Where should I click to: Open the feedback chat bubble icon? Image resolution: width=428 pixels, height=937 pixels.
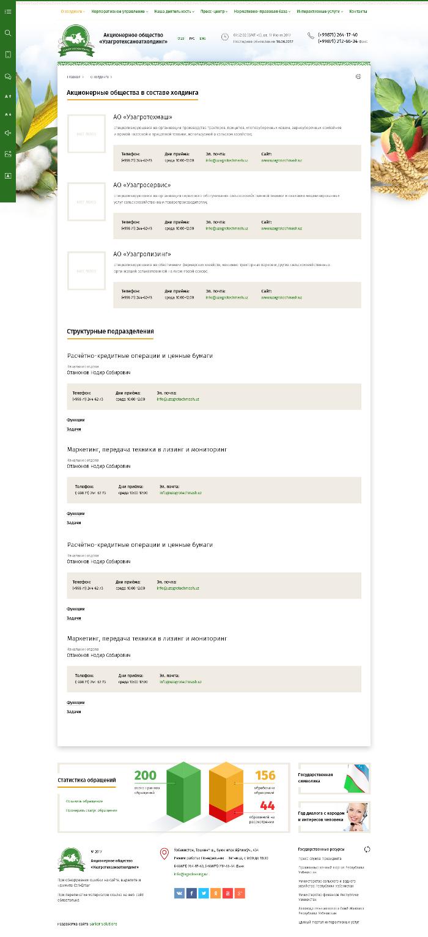8,76
